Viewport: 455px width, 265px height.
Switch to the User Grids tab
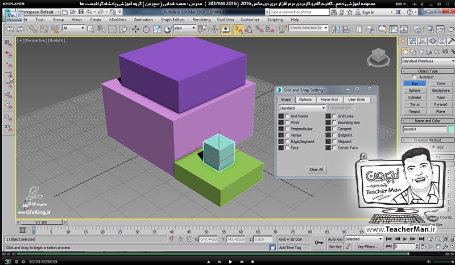click(x=357, y=99)
